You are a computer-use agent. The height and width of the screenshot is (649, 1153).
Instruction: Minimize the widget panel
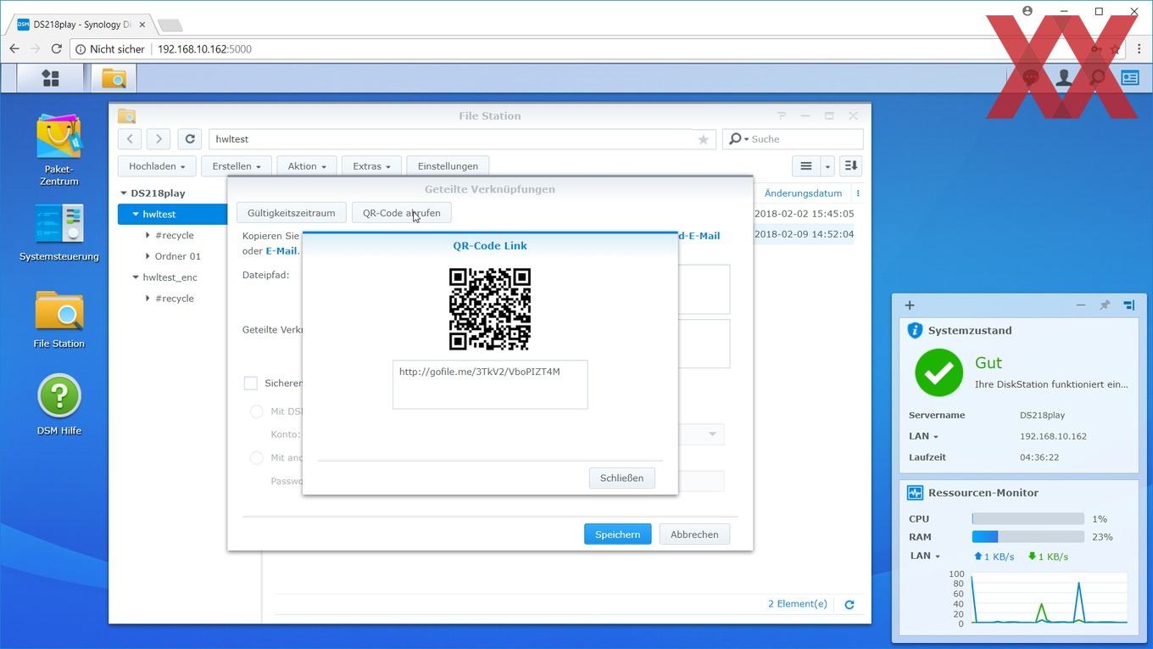1081,305
